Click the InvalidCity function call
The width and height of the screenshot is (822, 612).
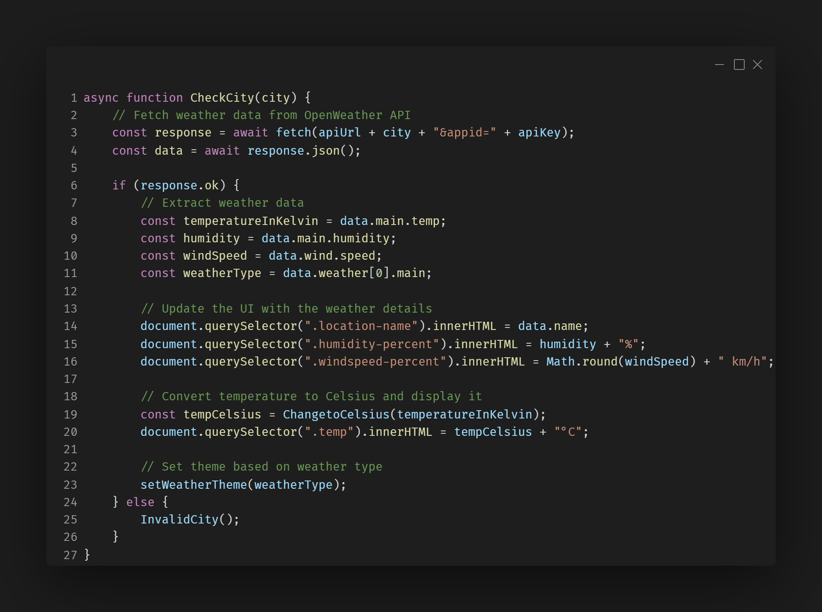point(179,519)
